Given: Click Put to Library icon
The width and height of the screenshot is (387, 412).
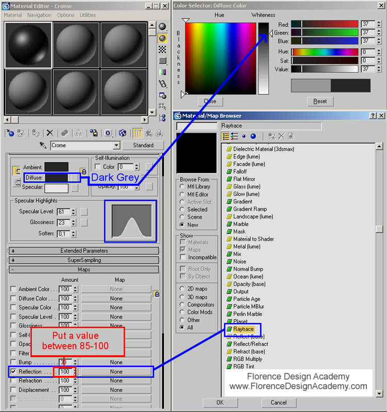Looking at the screenshot, I should (x=93, y=133).
